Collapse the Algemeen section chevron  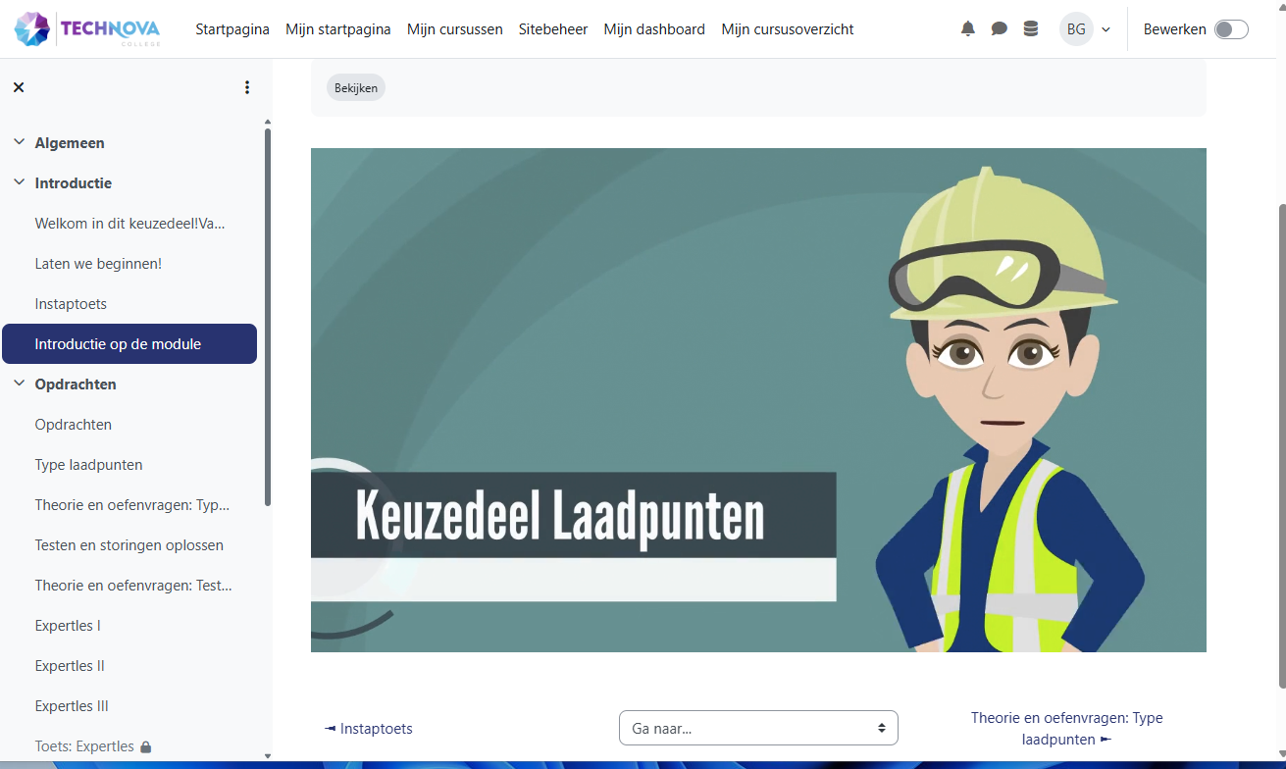pos(19,143)
